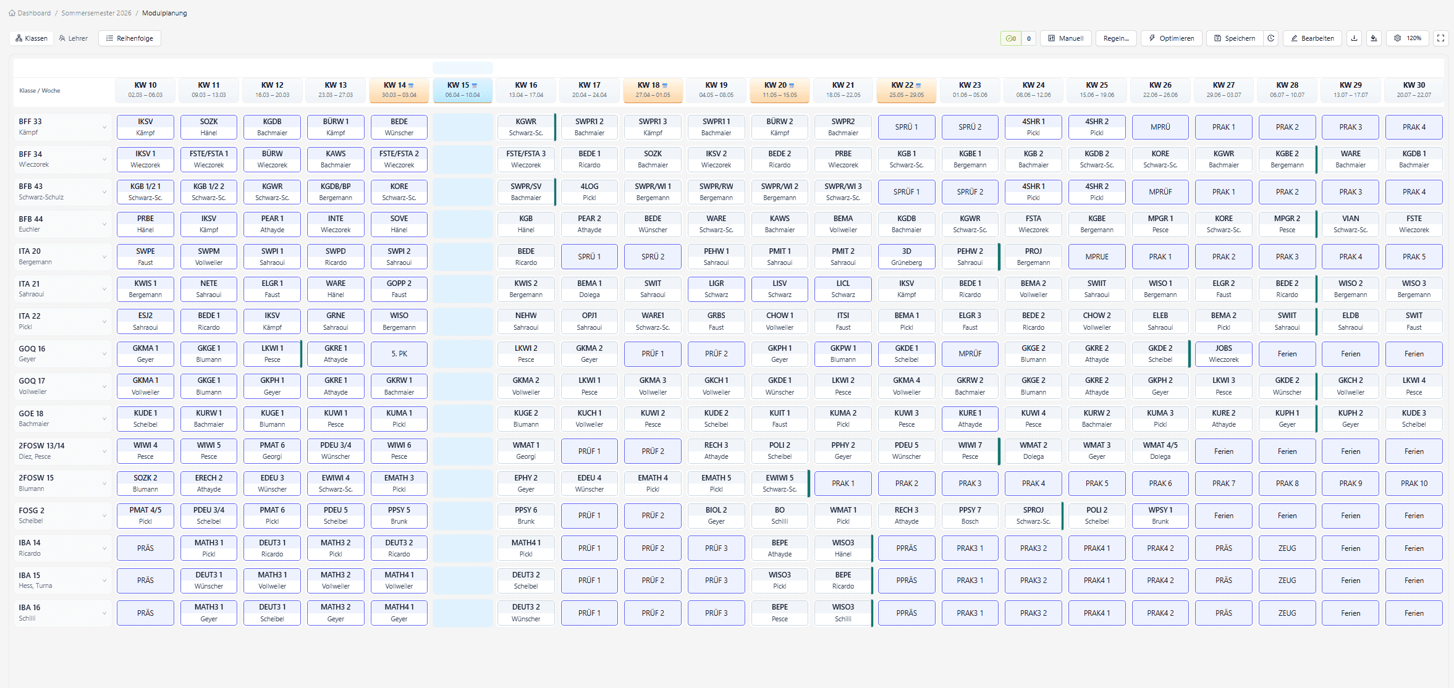This screenshot has height=688, width=1454.
Task: Click the calendar icon on the KW 14 header
Action: [x=411, y=85]
